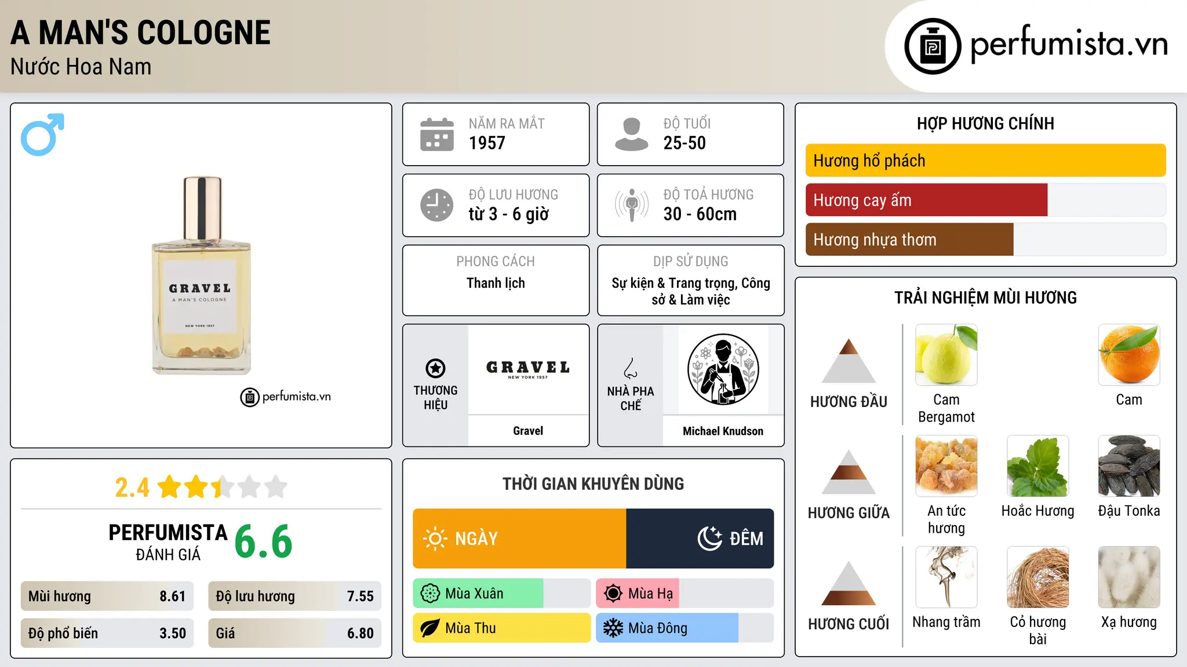Select the An tức hương note image
Image resolution: width=1187 pixels, height=667 pixels.
(946, 466)
